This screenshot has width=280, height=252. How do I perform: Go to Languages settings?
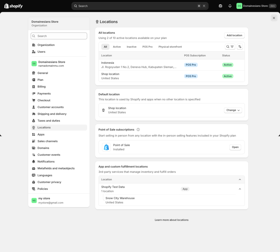click(59, 175)
